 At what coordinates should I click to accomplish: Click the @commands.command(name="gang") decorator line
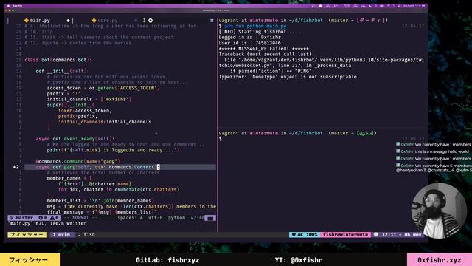[77, 161]
